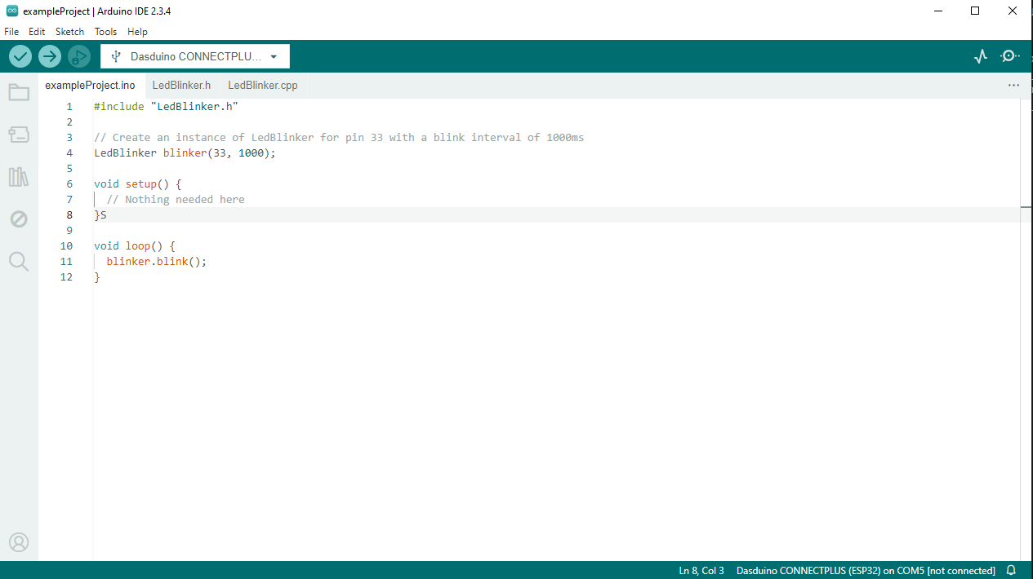Image resolution: width=1033 pixels, height=579 pixels.
Task: Open the tab overflow three-dots menu
Action: 1013,85
